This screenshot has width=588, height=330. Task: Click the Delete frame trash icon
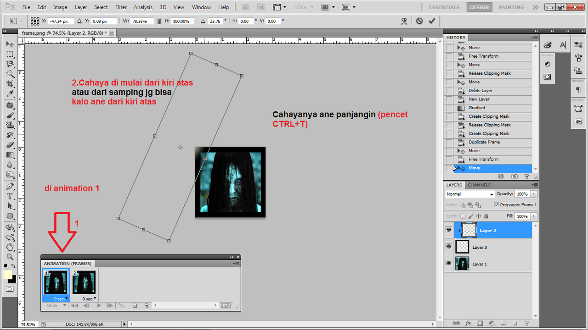click(147, 305)
